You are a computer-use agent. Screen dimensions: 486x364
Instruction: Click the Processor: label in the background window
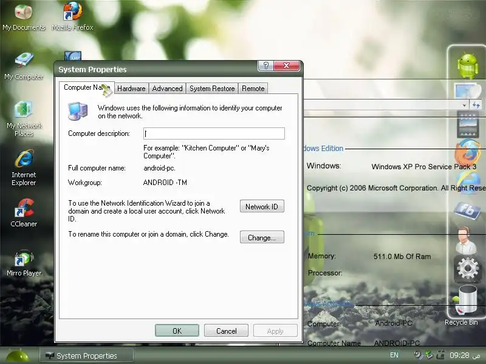tap(325, 273)
